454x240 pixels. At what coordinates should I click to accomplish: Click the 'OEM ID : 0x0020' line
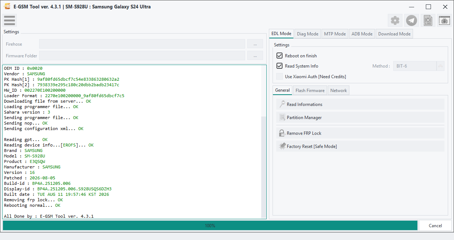point(23,68)
